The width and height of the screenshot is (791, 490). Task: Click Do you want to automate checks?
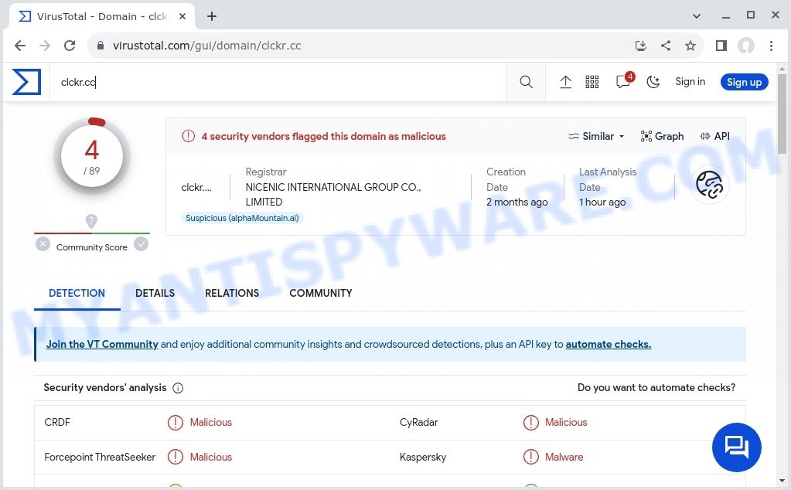656,388
